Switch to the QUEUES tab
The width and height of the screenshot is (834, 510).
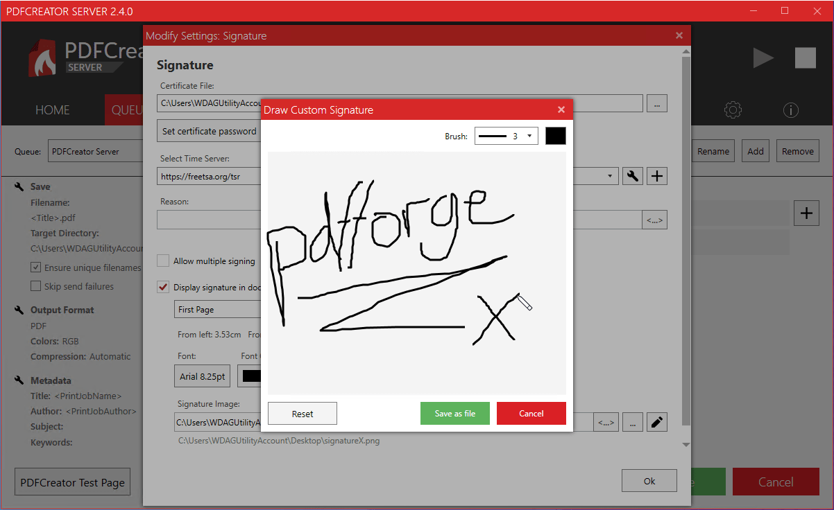pos(125,110)
